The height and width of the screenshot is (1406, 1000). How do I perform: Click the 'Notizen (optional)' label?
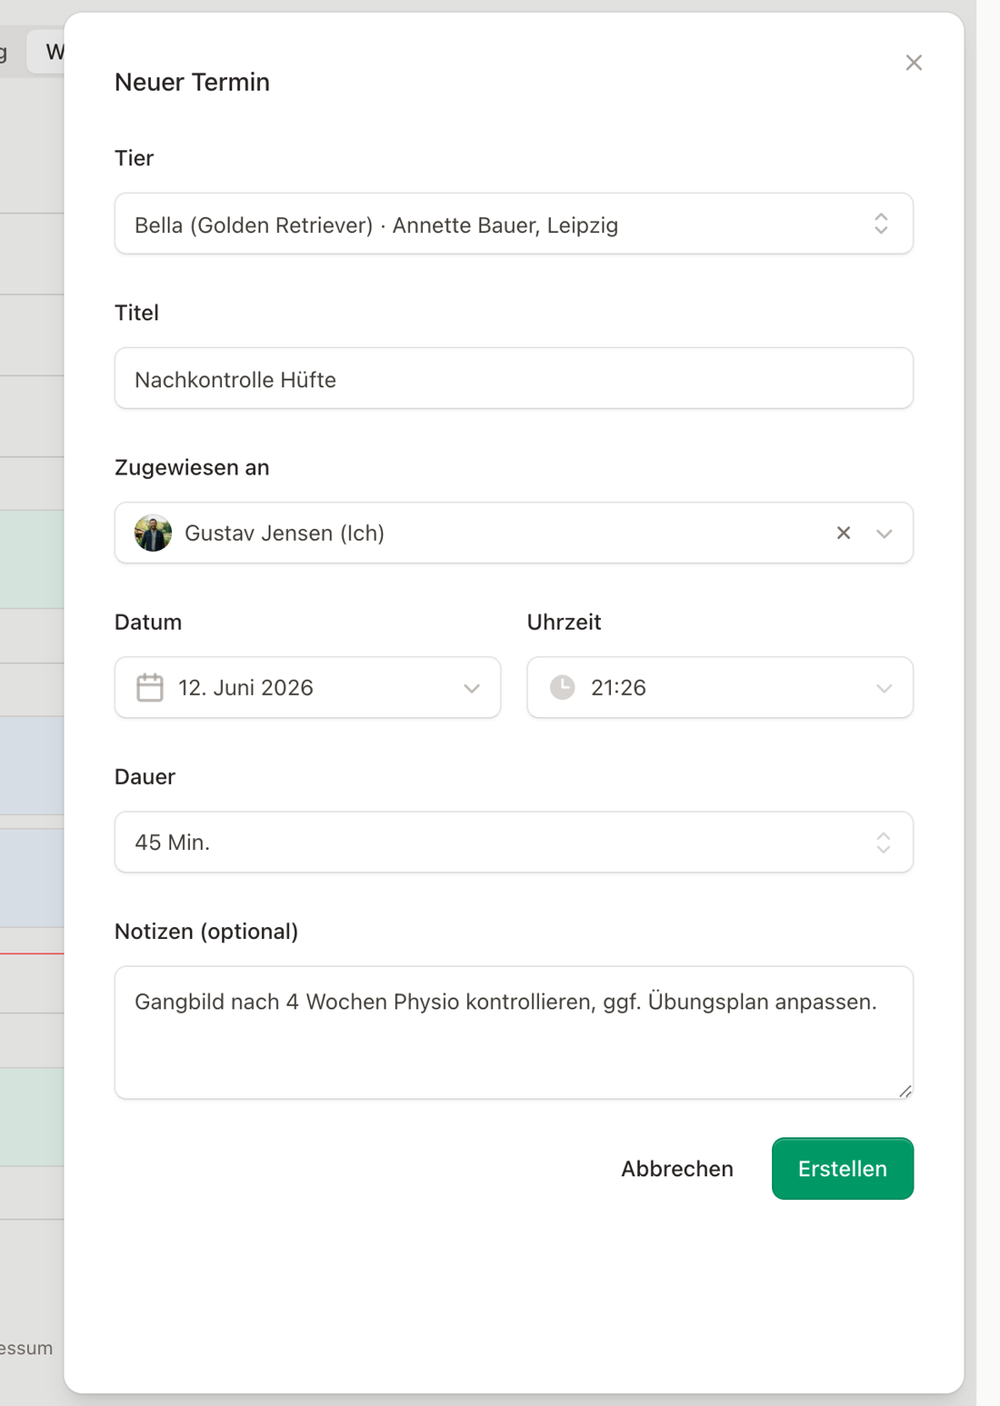[x=206, y=932]
